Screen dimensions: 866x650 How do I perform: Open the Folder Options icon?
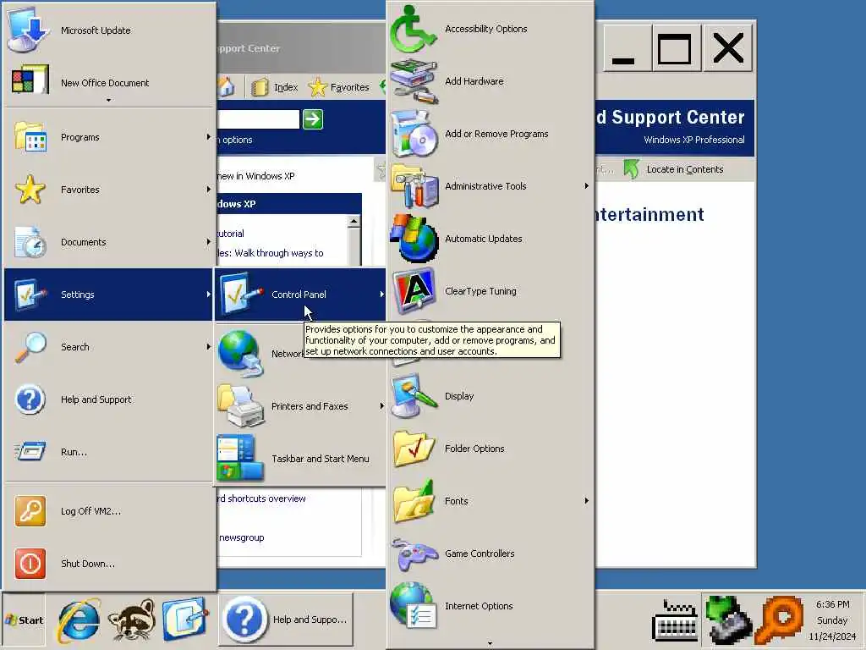point(413,449)
